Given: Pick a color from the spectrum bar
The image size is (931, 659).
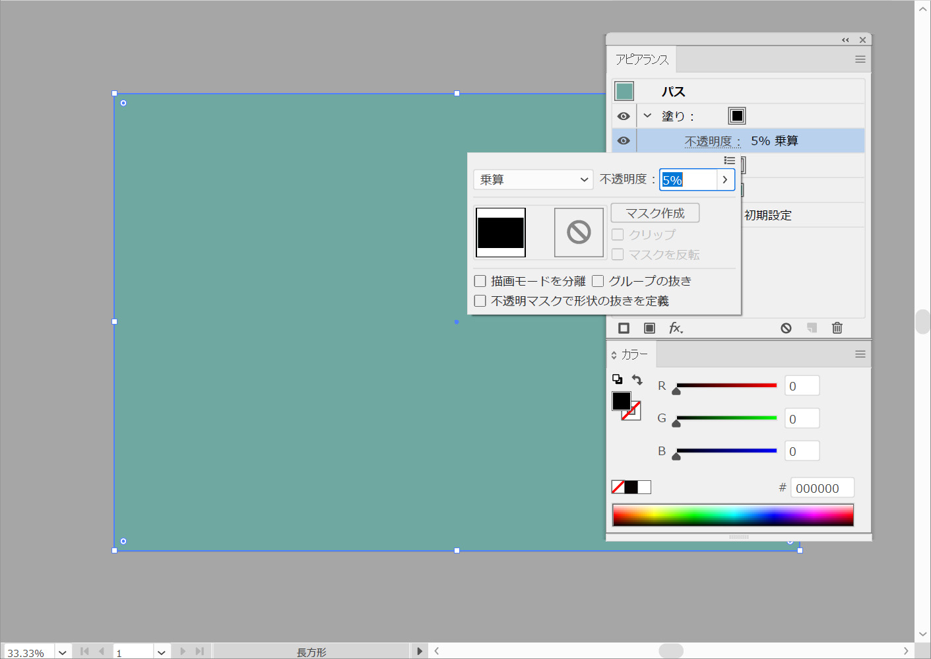Looking at the screenshot, I should coord(732,515).
